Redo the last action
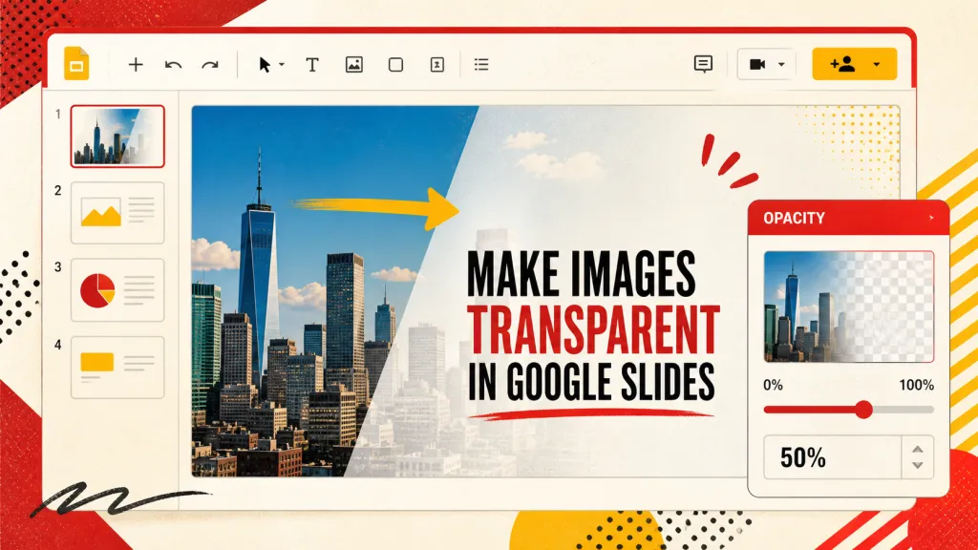The width and height of the screenshot is (978, 550). point(210,64)
